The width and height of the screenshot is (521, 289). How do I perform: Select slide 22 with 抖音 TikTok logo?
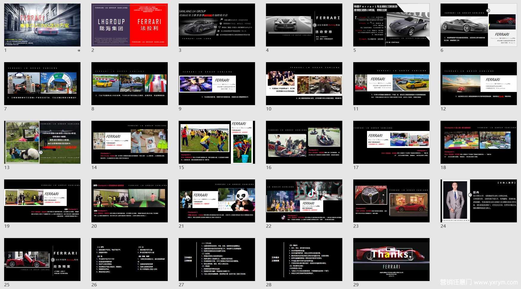point(304,201)
